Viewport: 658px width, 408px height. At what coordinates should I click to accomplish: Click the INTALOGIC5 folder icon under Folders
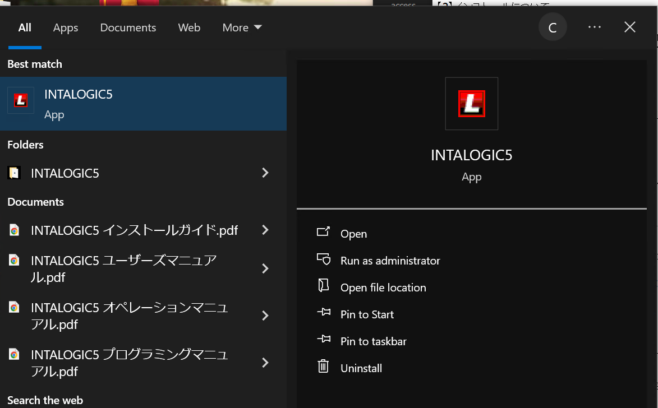pos(14,173)
